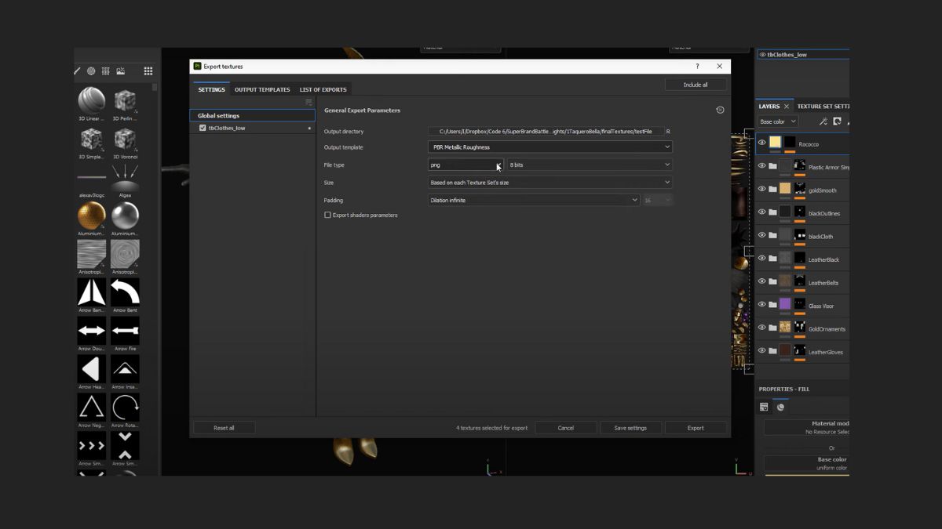Toggle visibility of LeatherBelts layer
Image resolution: width=942 pixels, height=529 pixels.
click(x=761, y=281)
